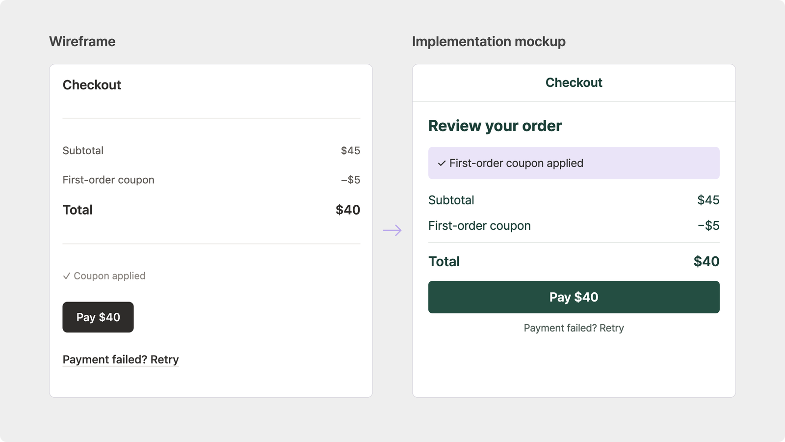Click the $45 amount in the wireframe
This screenshot has width=785, height=442.
click(x=350, y=151)
